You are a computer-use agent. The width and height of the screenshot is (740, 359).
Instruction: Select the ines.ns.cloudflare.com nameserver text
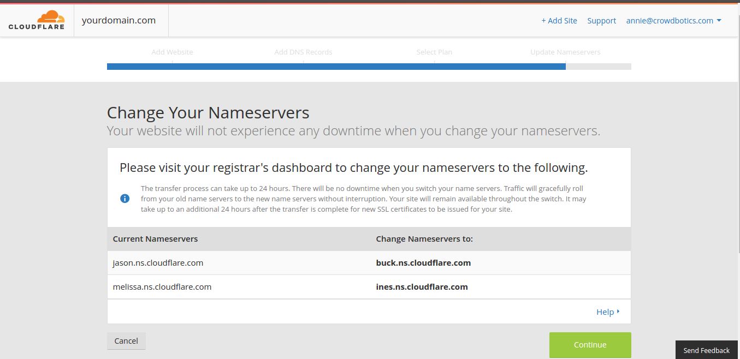[422, 286]
